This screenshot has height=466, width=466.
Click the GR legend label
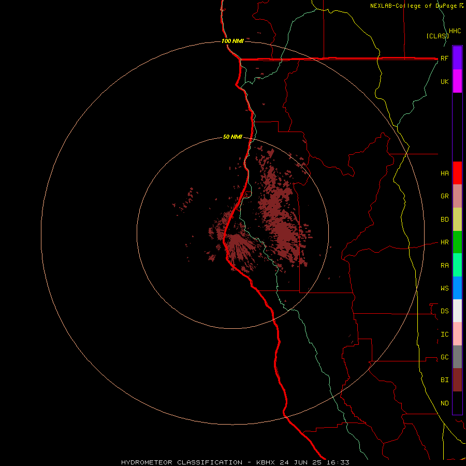(x=444, y=196)
